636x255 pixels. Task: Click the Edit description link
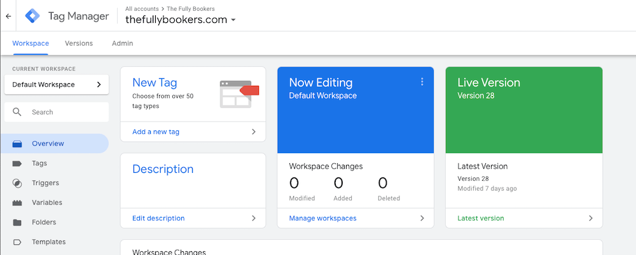(158, 218)
